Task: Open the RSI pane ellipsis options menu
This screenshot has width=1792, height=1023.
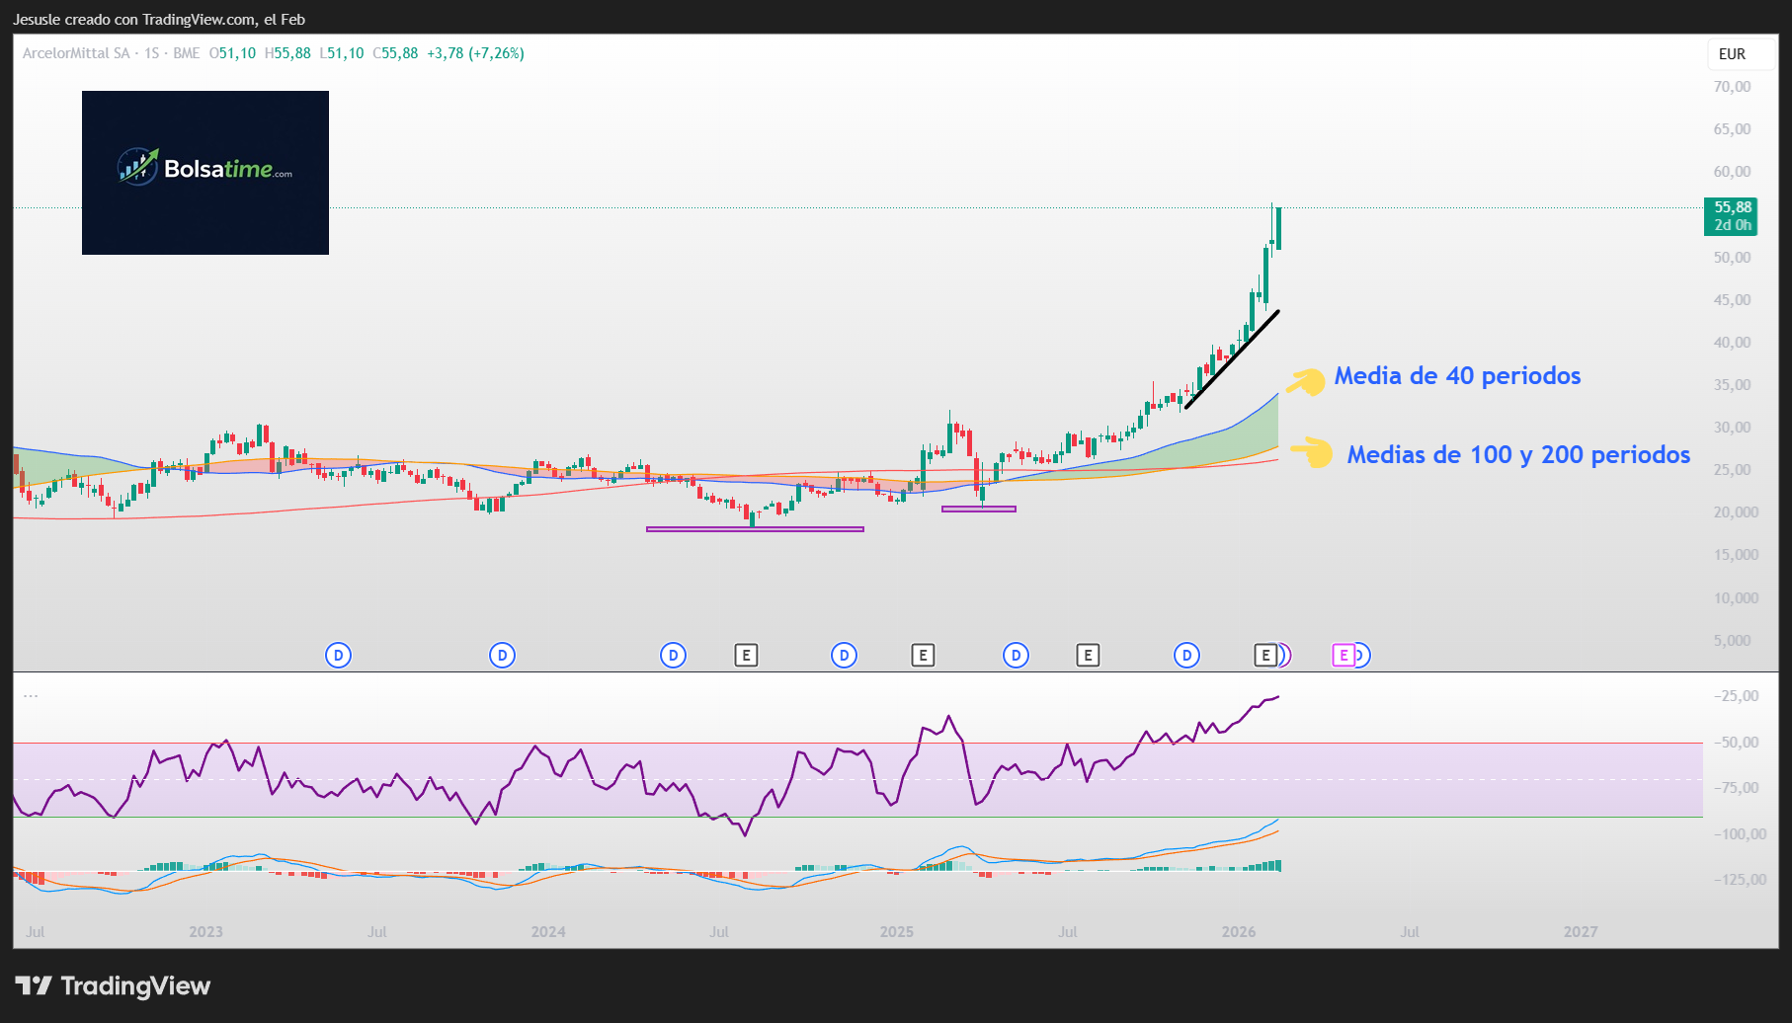Action: [30, 693]
